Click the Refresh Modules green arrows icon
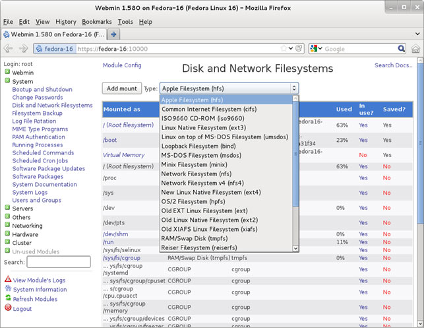This screenshot has width=424, height=328. 8,298
